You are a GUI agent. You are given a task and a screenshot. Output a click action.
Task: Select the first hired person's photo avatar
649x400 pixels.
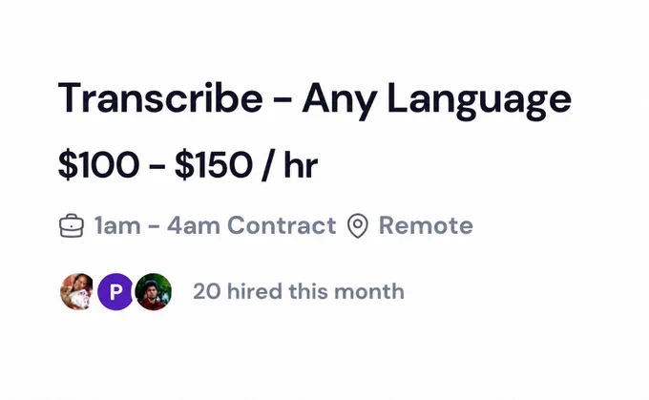click(78, 292)
